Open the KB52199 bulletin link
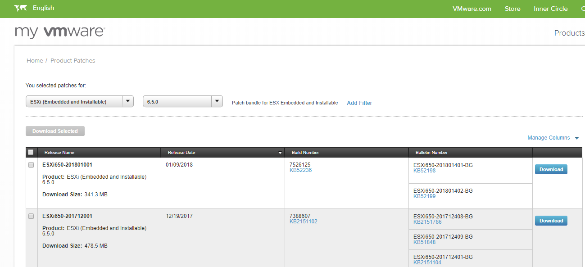 click(424, 196)
